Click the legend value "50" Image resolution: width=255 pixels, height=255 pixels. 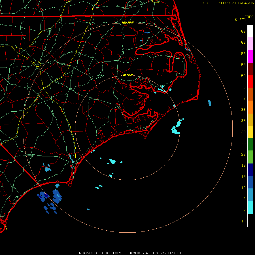[243, 76]
